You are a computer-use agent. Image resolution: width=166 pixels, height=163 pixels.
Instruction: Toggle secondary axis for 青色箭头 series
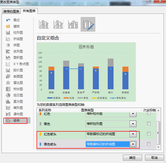[x=149, y=144]
